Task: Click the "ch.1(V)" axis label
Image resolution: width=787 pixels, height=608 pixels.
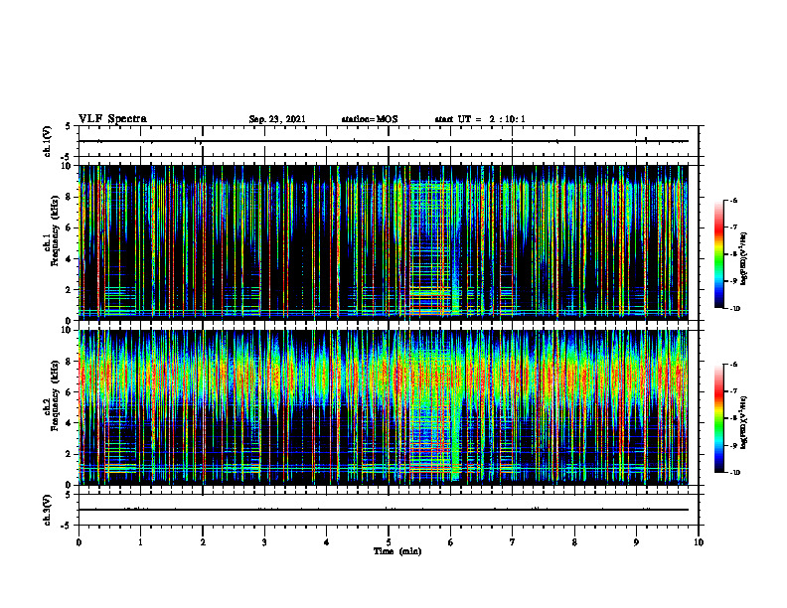Action: click(48, 141)
